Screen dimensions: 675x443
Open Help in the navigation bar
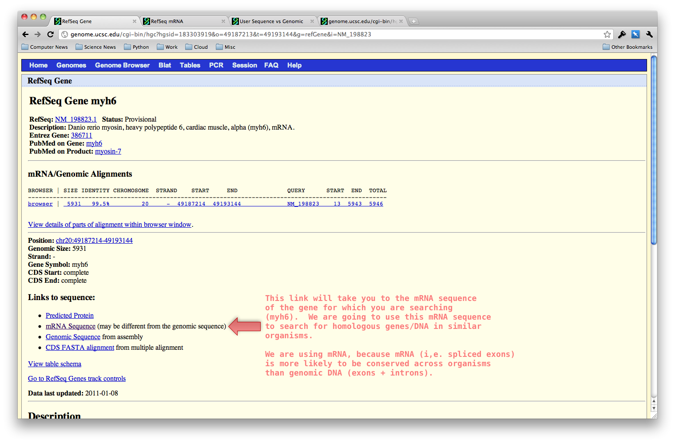294,65
